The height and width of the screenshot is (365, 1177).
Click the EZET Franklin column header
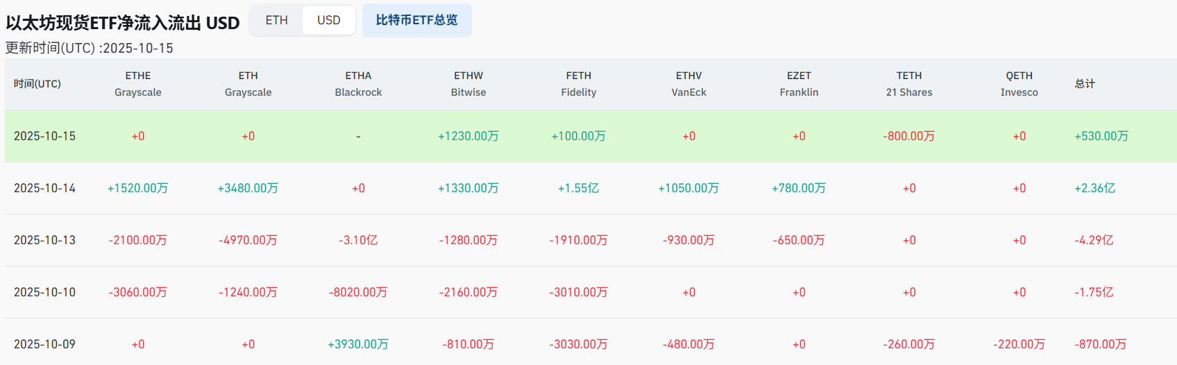point(799,84)
